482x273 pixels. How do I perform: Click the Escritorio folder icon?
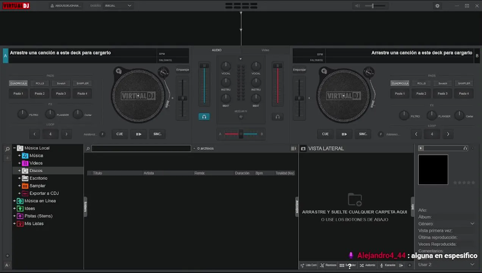coord(25,178)
